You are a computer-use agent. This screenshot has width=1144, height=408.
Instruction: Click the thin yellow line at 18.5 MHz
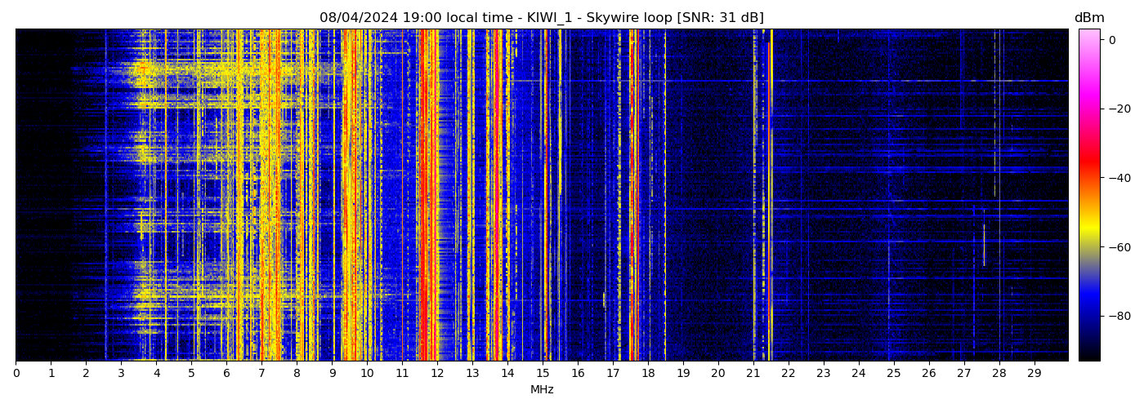664,196
